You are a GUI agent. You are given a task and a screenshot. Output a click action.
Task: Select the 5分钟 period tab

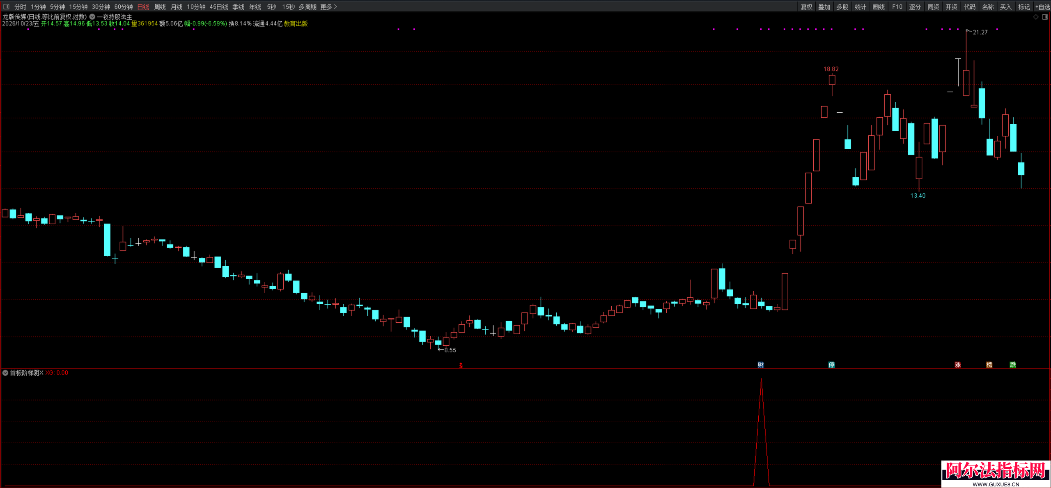pyautogui.click(x=57, y=7)
